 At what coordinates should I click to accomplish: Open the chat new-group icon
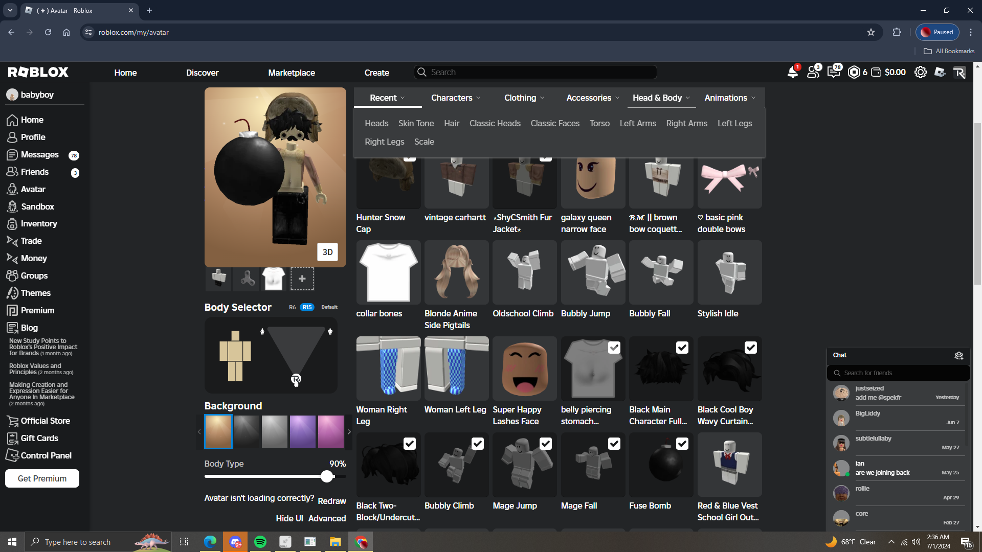click(x=959, y=356)
